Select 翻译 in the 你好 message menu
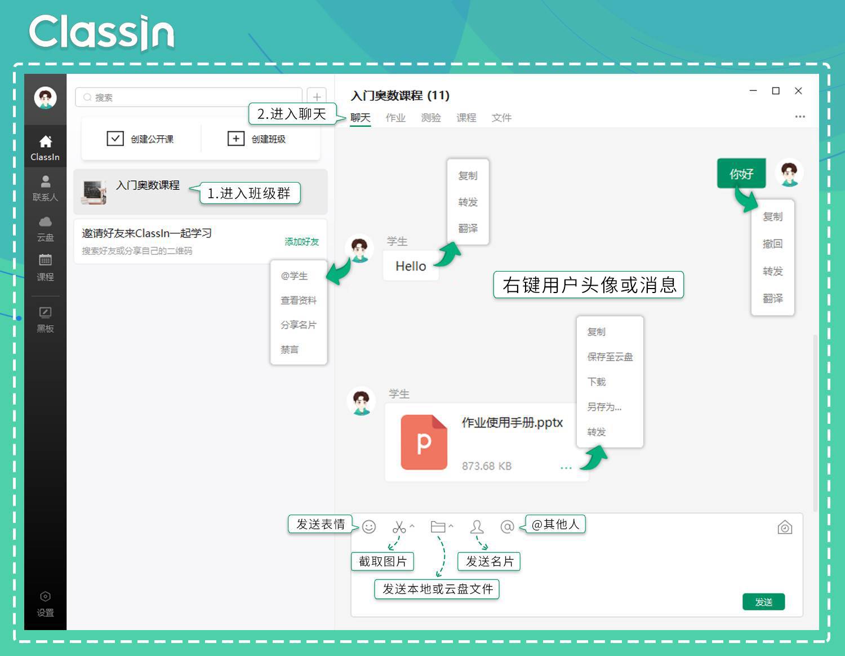Viewport: 845px width, 656px height. point(773,298)
